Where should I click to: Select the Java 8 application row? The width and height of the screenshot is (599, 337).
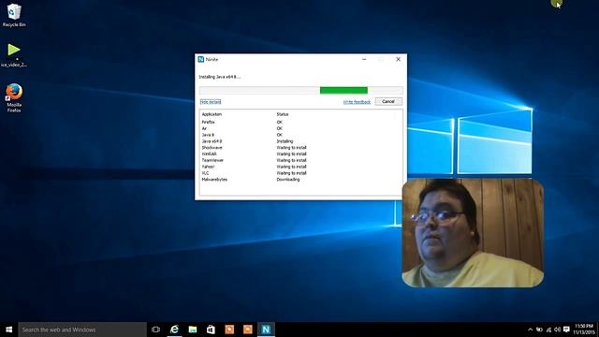[x=300, y=135]
